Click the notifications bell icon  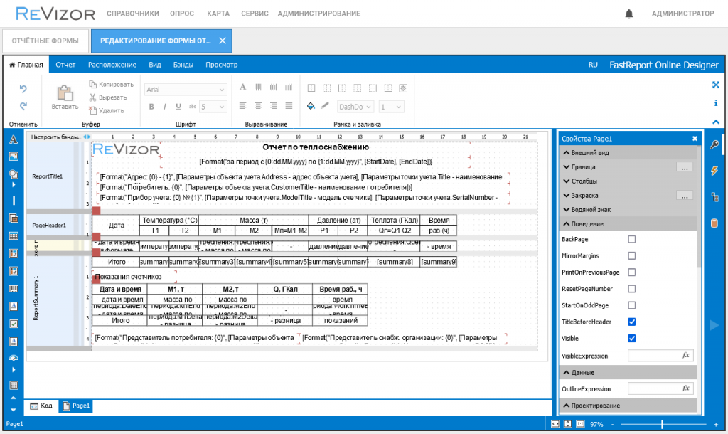(628, 14)
